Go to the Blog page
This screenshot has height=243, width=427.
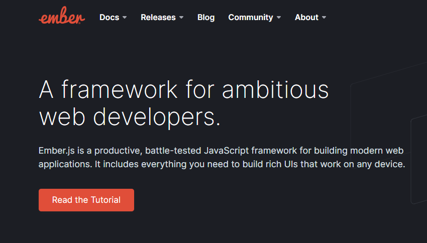pyautogui.click(x=206, y=18)
